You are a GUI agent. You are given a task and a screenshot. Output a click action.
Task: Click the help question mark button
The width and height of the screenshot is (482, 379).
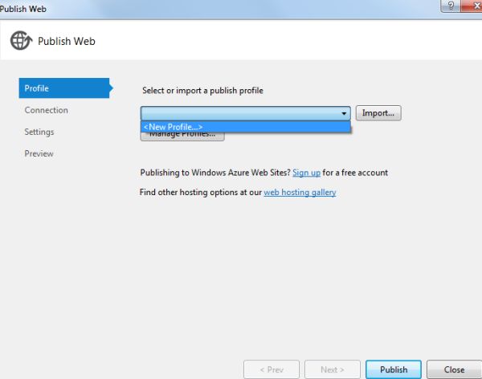tap(451, 6)
